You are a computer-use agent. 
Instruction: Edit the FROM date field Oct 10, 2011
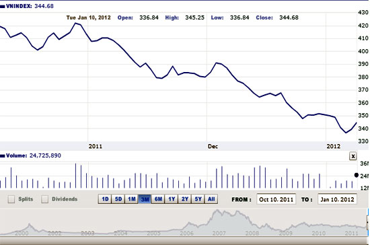(276, 199)
